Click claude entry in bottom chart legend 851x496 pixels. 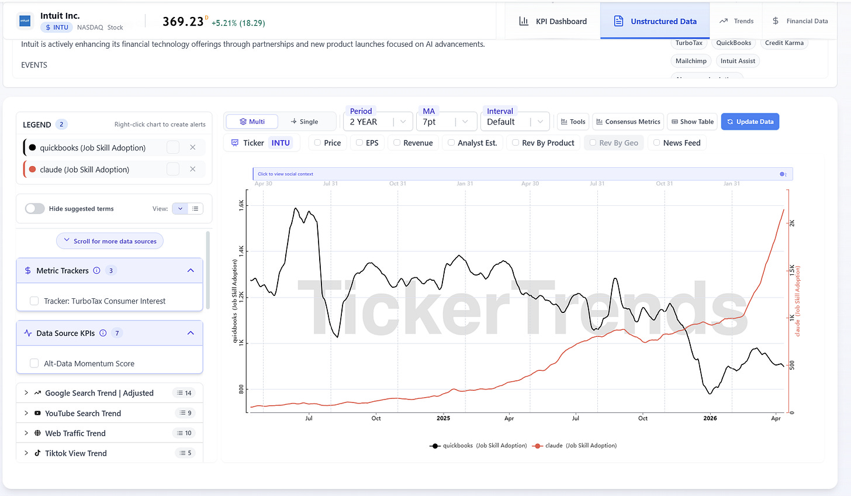pos(574,446)
